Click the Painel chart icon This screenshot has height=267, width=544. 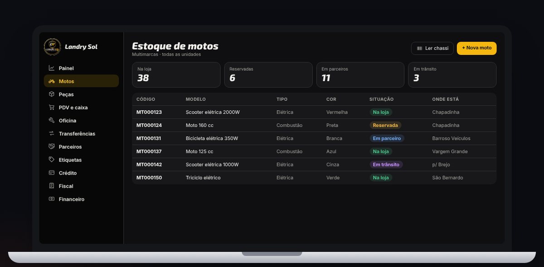52,68
